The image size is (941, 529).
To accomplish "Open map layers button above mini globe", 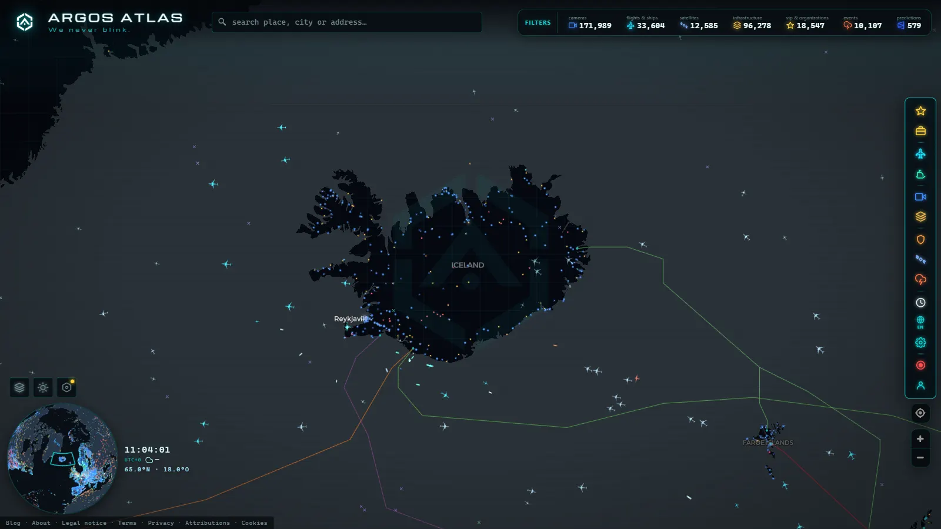I will coord(19,388).
